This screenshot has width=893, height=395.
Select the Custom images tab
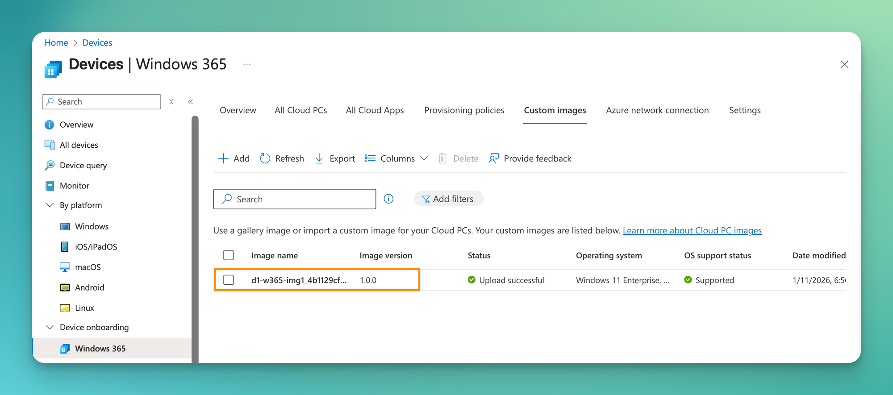click(x=555, y=110)
